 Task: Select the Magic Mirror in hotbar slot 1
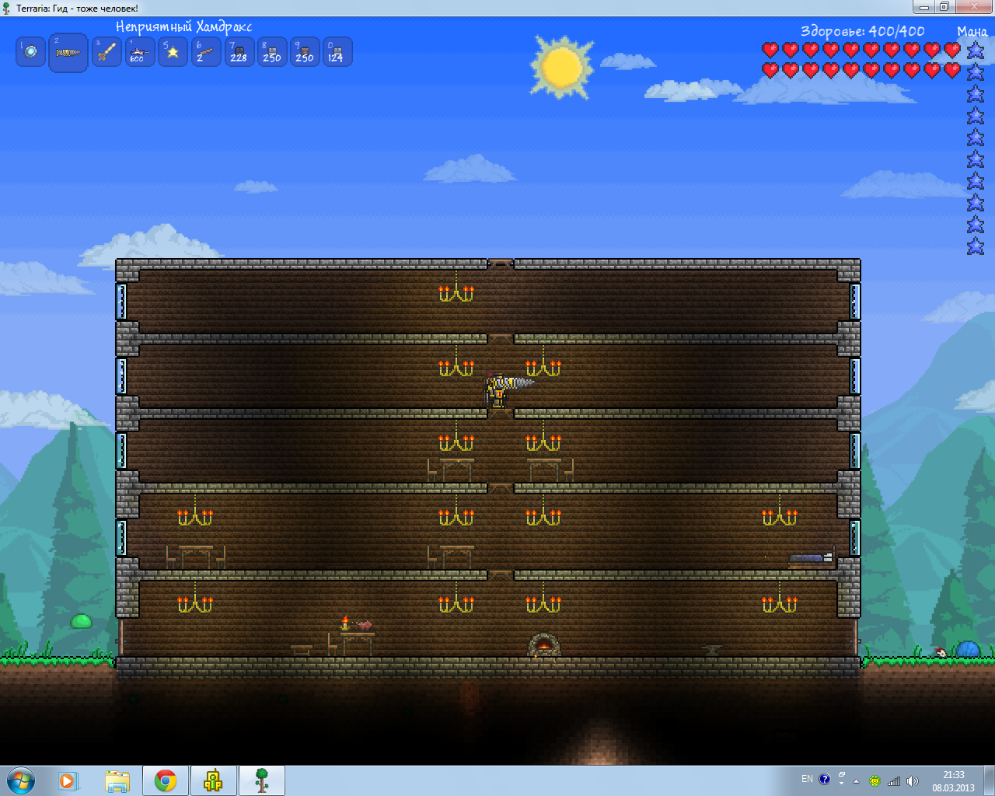click(31, 52)
